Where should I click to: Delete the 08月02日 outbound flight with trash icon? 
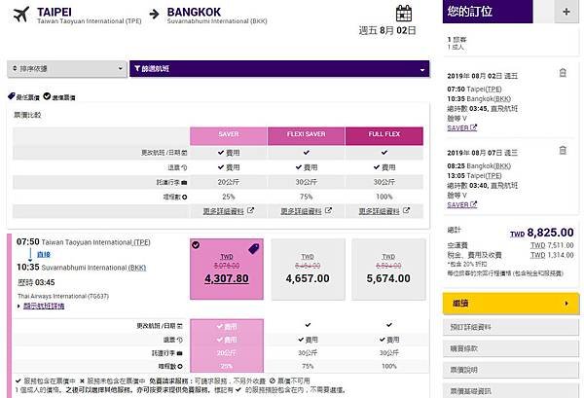(563, 73)
